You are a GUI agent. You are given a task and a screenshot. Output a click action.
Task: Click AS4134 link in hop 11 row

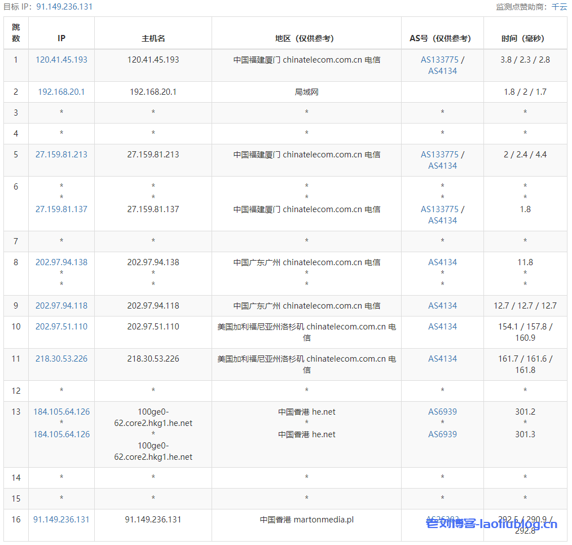coord(442,358)
